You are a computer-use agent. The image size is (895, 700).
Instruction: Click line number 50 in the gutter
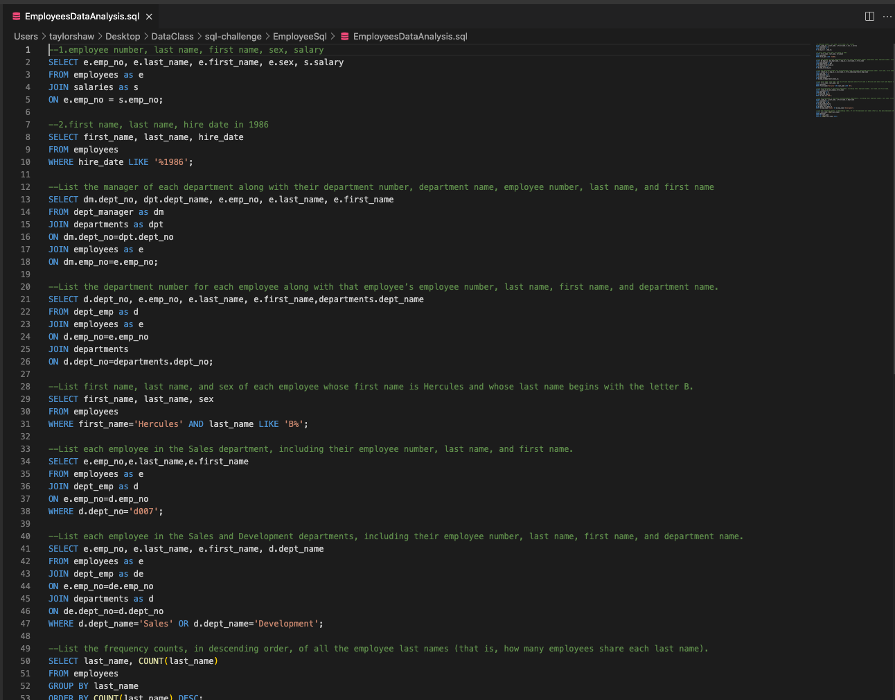[26, 660]
